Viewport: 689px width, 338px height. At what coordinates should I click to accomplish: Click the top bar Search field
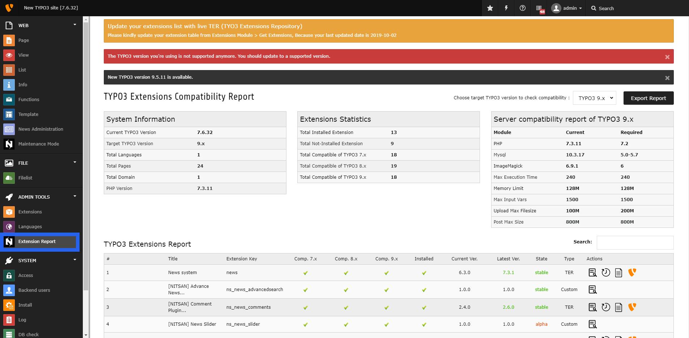click(x=606, y=8)
